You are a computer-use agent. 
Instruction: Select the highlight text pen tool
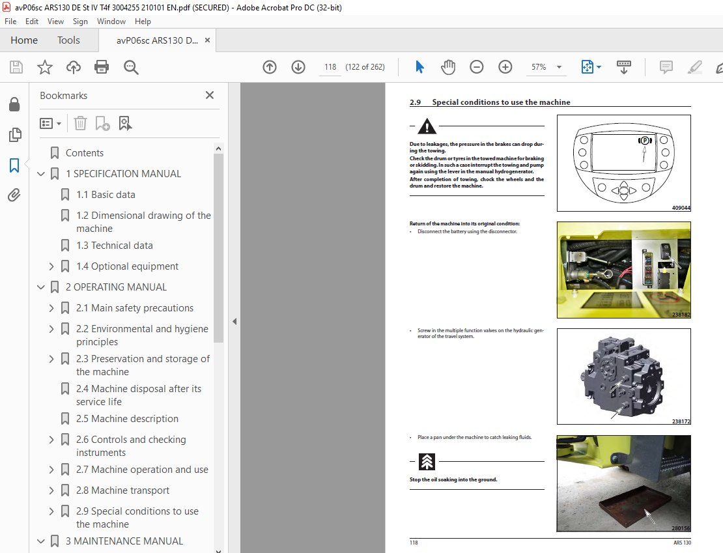695,67
